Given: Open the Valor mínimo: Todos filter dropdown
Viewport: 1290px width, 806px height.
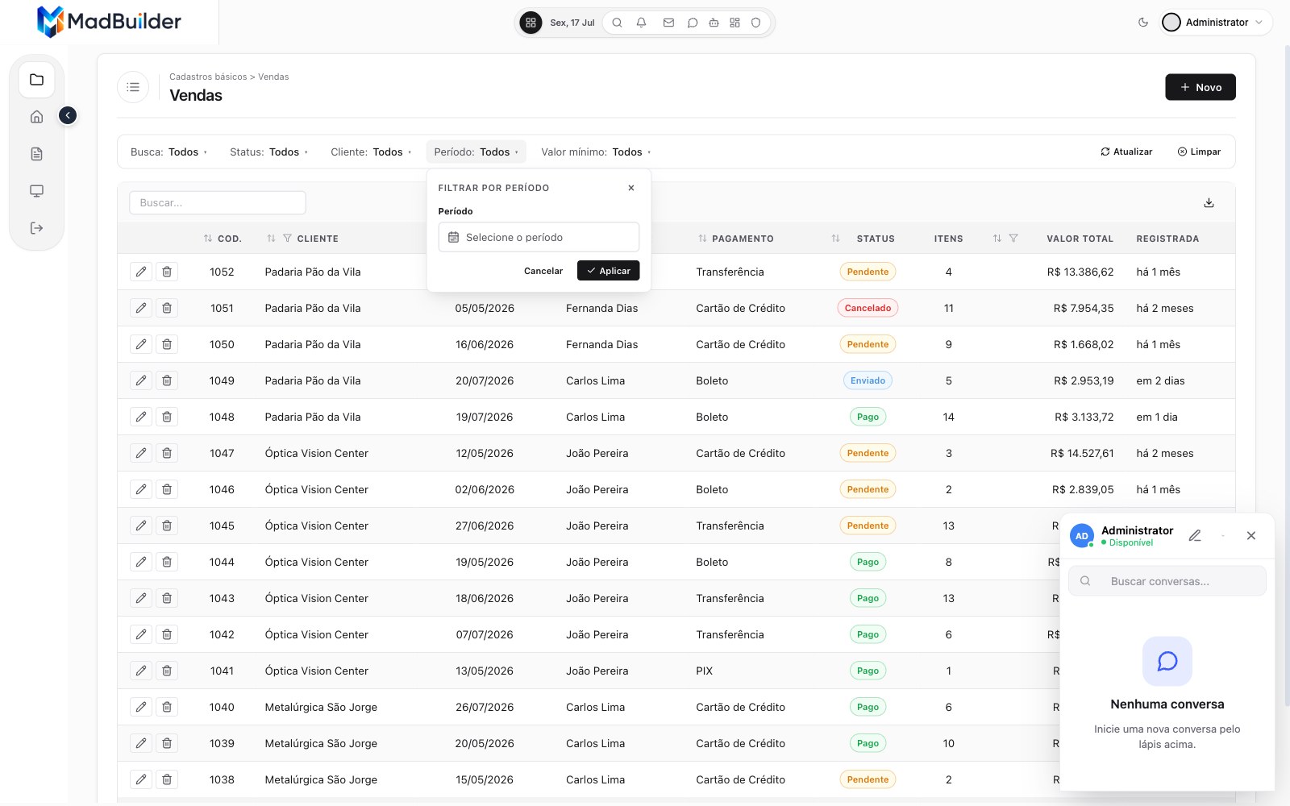Looking at the screenshot, I should click(596, 152).
